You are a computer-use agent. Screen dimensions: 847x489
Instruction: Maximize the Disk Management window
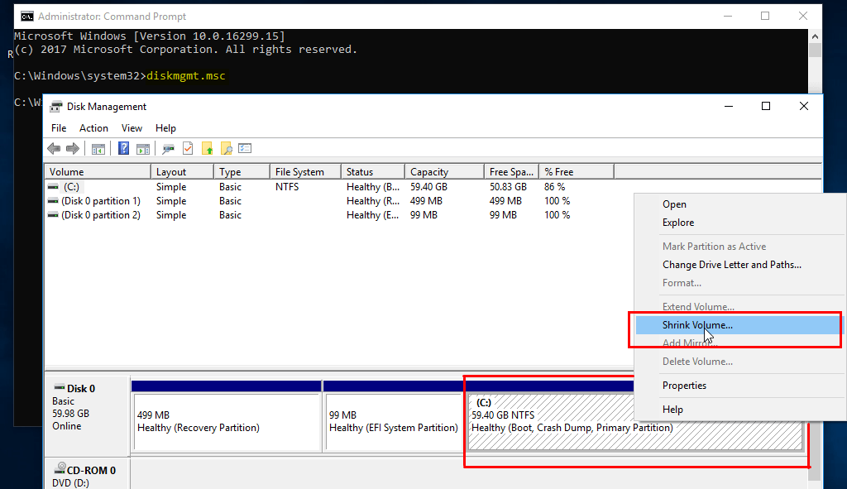(765, 106)
